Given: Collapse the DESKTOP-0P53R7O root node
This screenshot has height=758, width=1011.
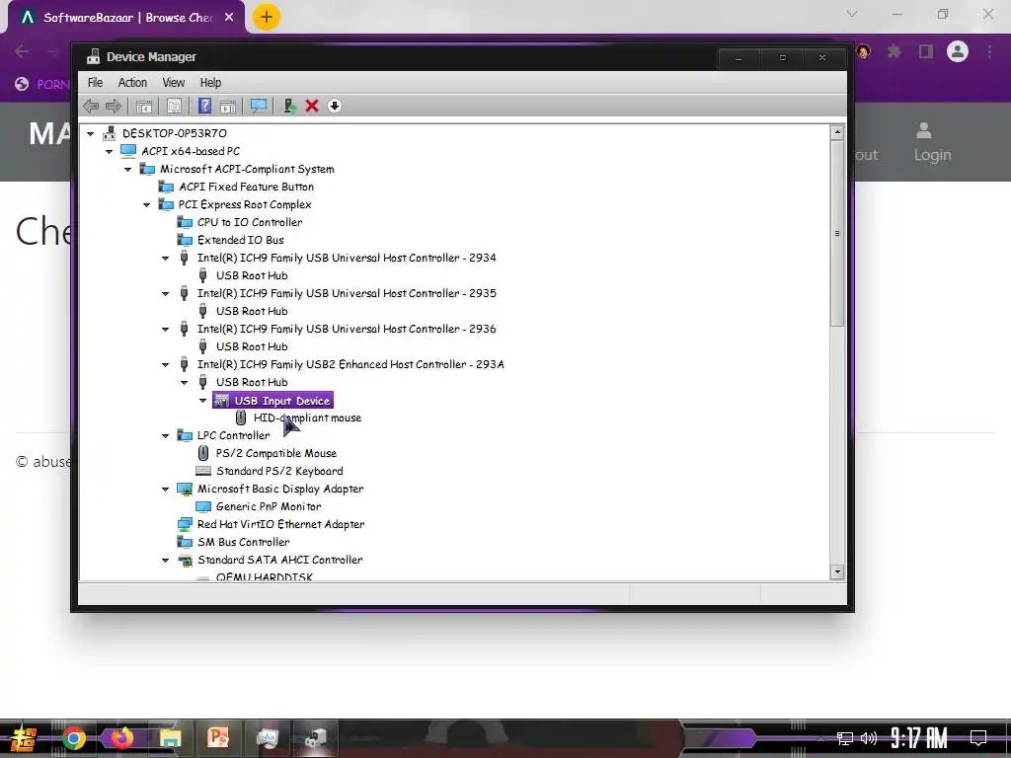Looking at the screenshot, I should 90,133.
